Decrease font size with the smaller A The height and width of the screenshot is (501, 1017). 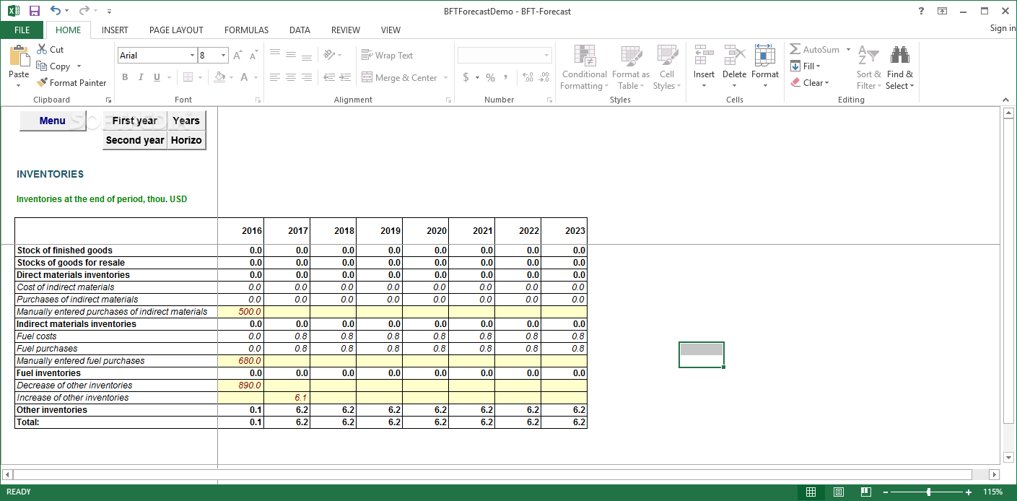253,56
